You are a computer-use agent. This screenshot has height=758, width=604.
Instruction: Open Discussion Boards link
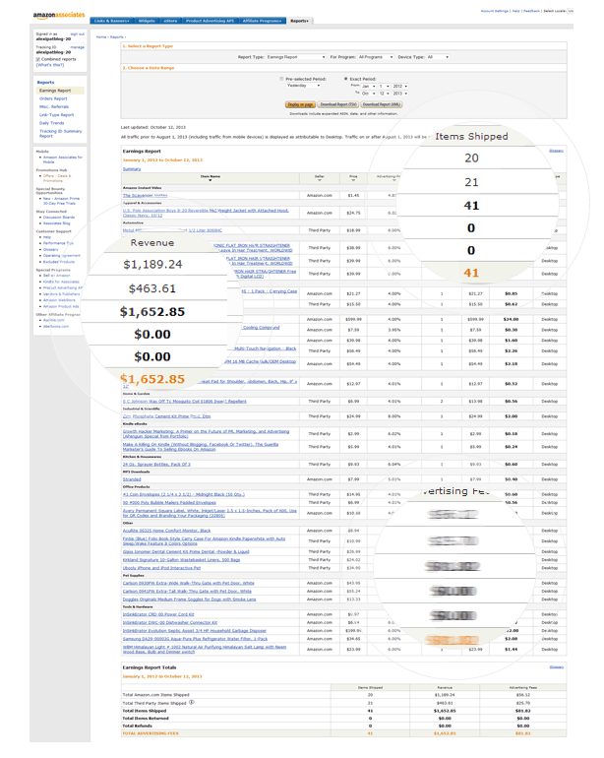pyautogui.click(x=59, y=217)
